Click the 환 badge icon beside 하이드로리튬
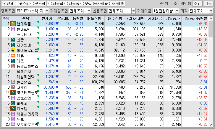The width and height of the screenshot is (215, 129). click(13, 50)
